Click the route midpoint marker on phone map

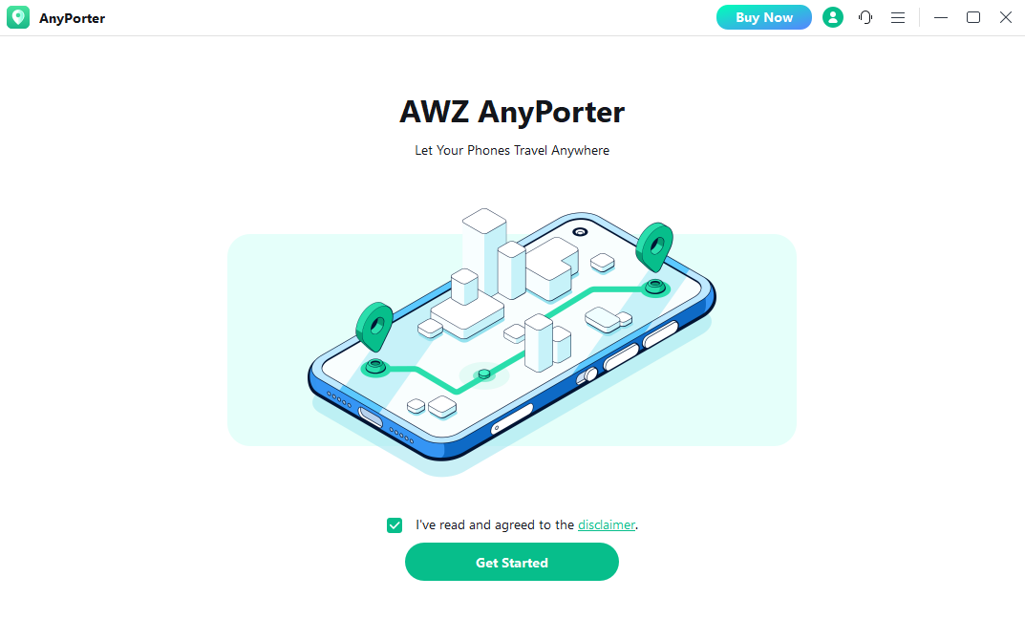tap(484, 374)
